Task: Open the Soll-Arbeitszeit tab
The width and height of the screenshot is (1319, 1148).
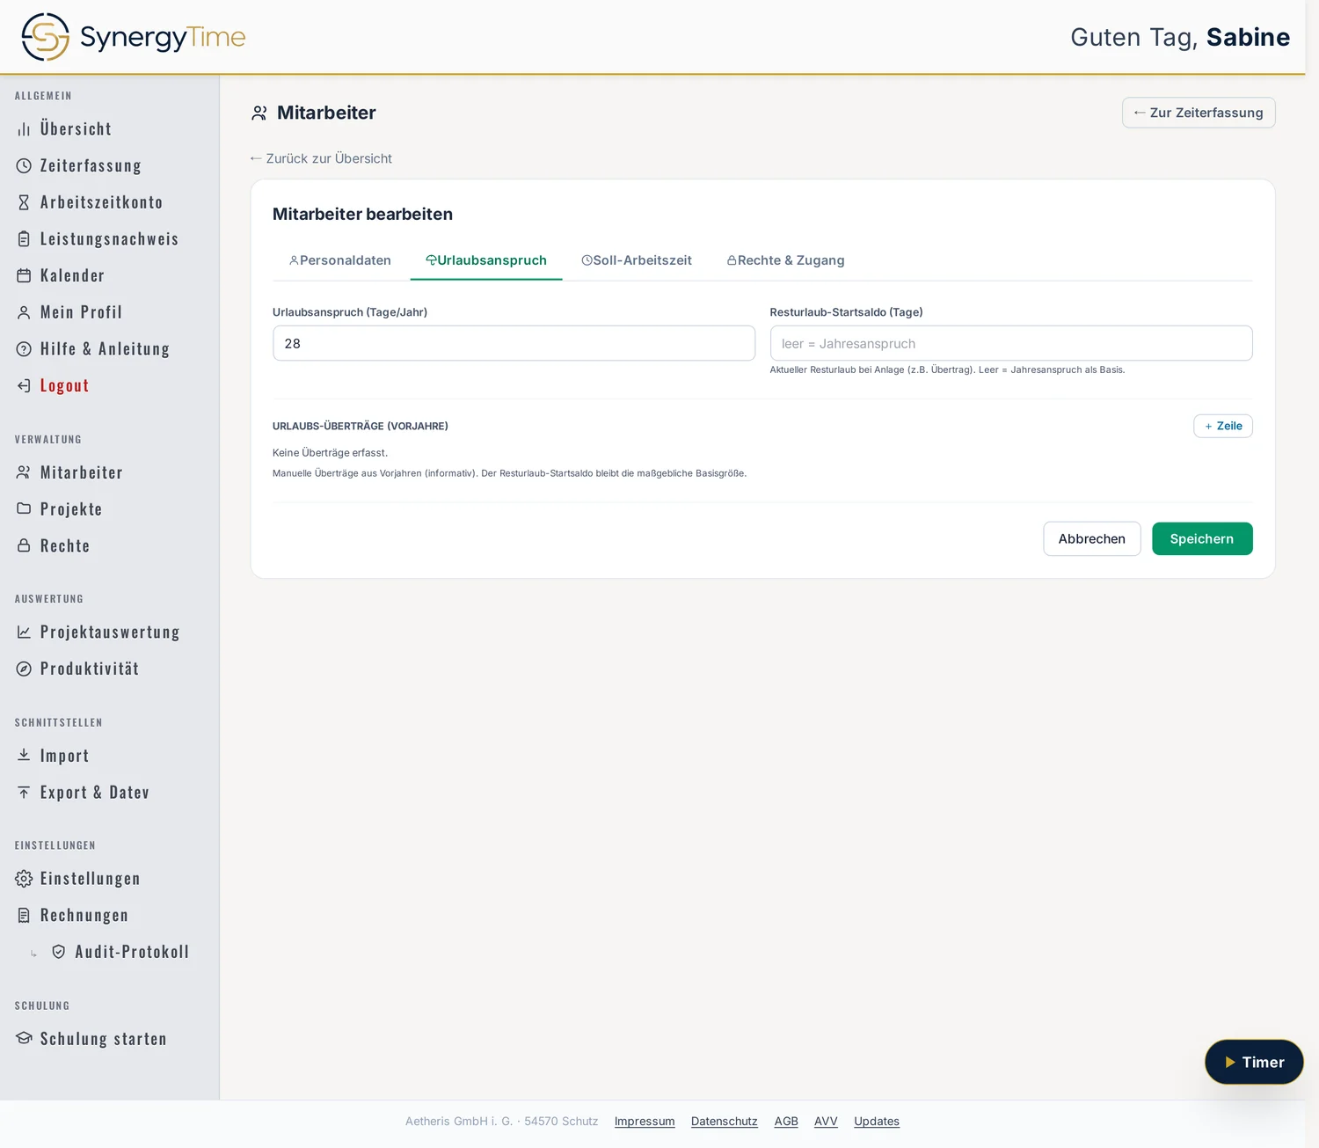Action: (x=637, y=260)
